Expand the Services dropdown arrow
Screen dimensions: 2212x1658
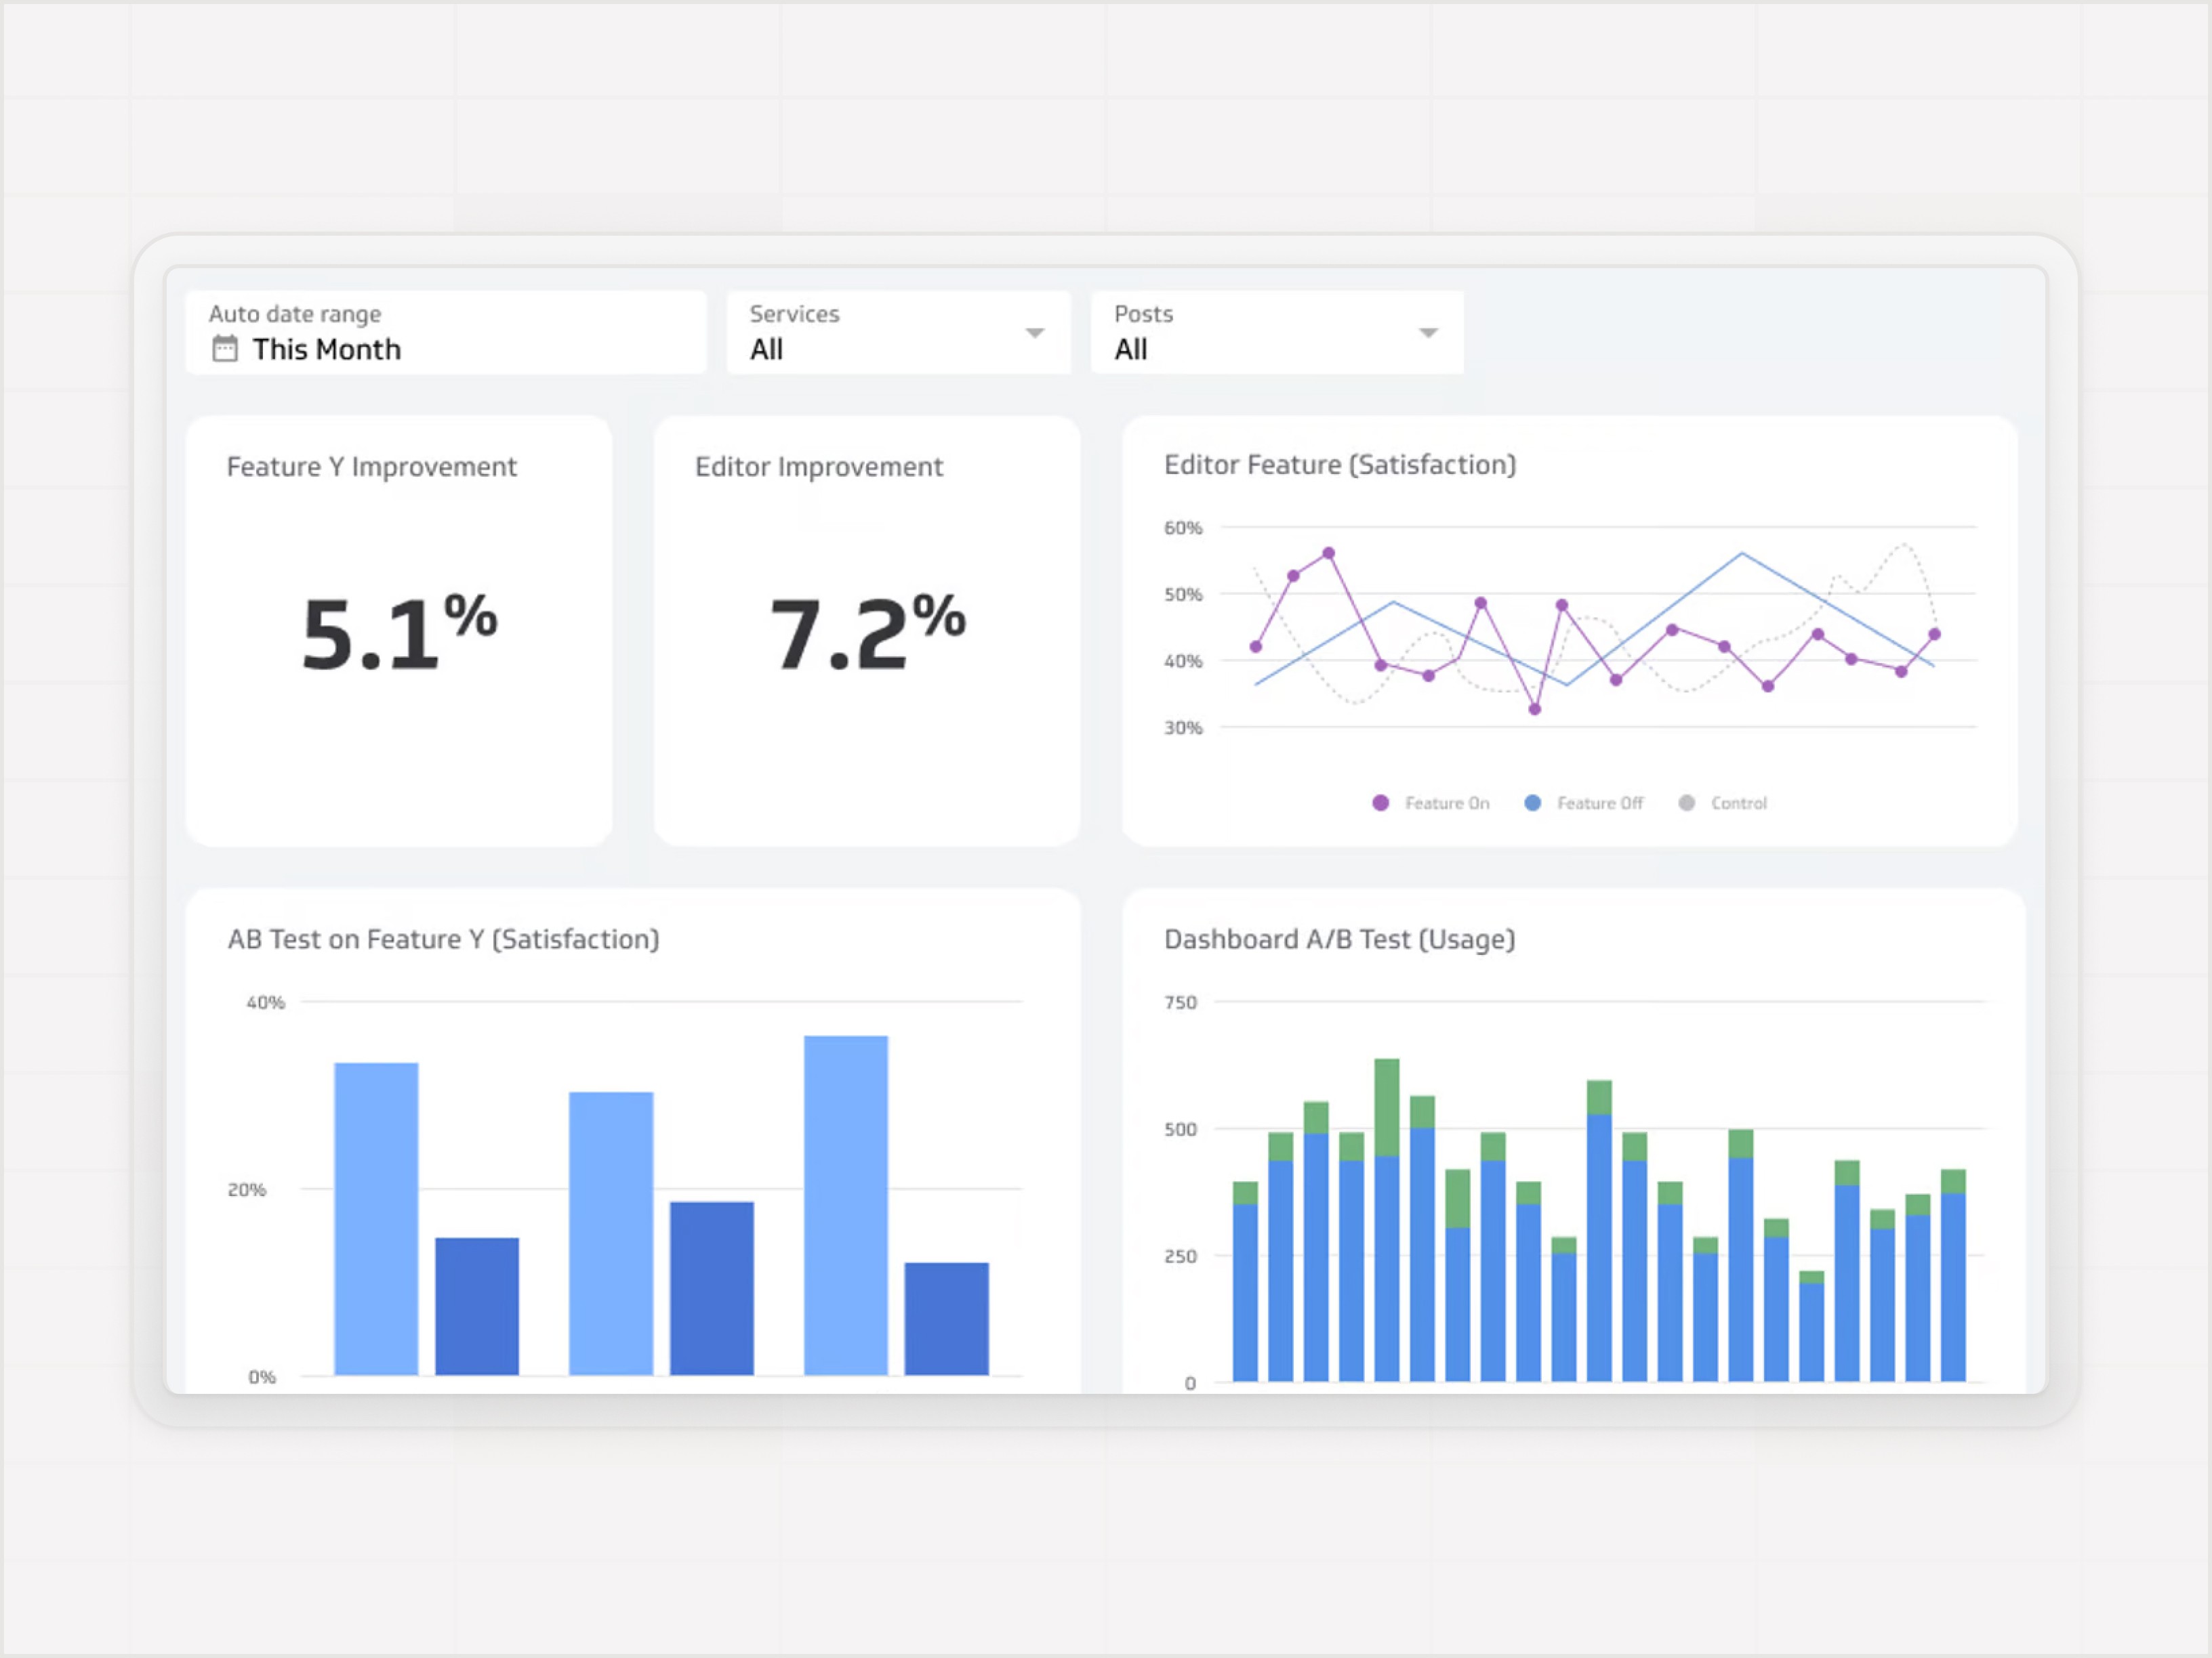1035,333
